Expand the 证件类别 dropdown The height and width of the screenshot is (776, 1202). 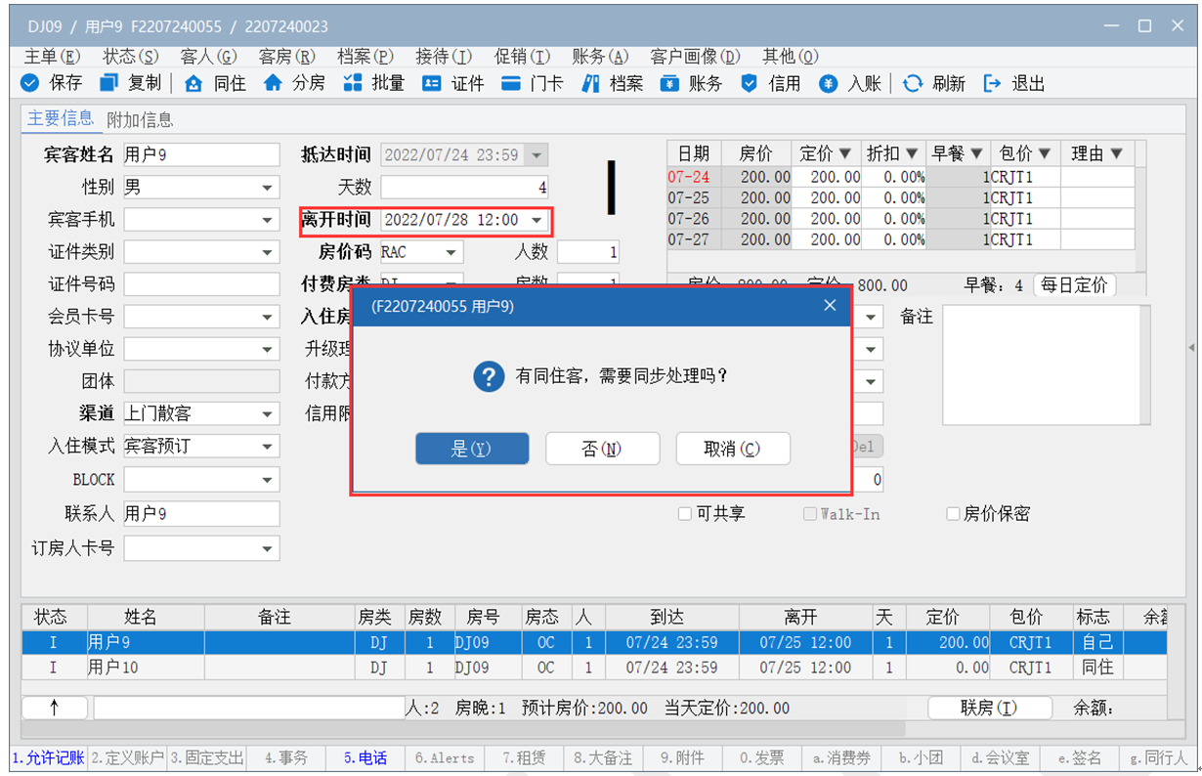click(x=268, y=252)
